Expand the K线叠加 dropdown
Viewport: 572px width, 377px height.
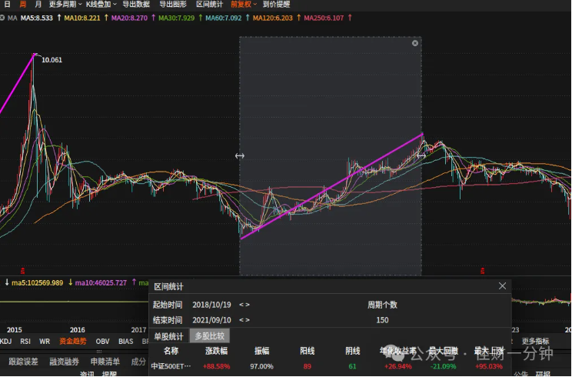[101, 5]
